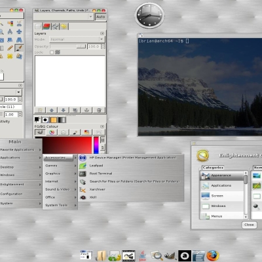262x262 pixels.
Task: Open the FG/BG Colour tab configuration menu arrow
Action: pos(102,126)
